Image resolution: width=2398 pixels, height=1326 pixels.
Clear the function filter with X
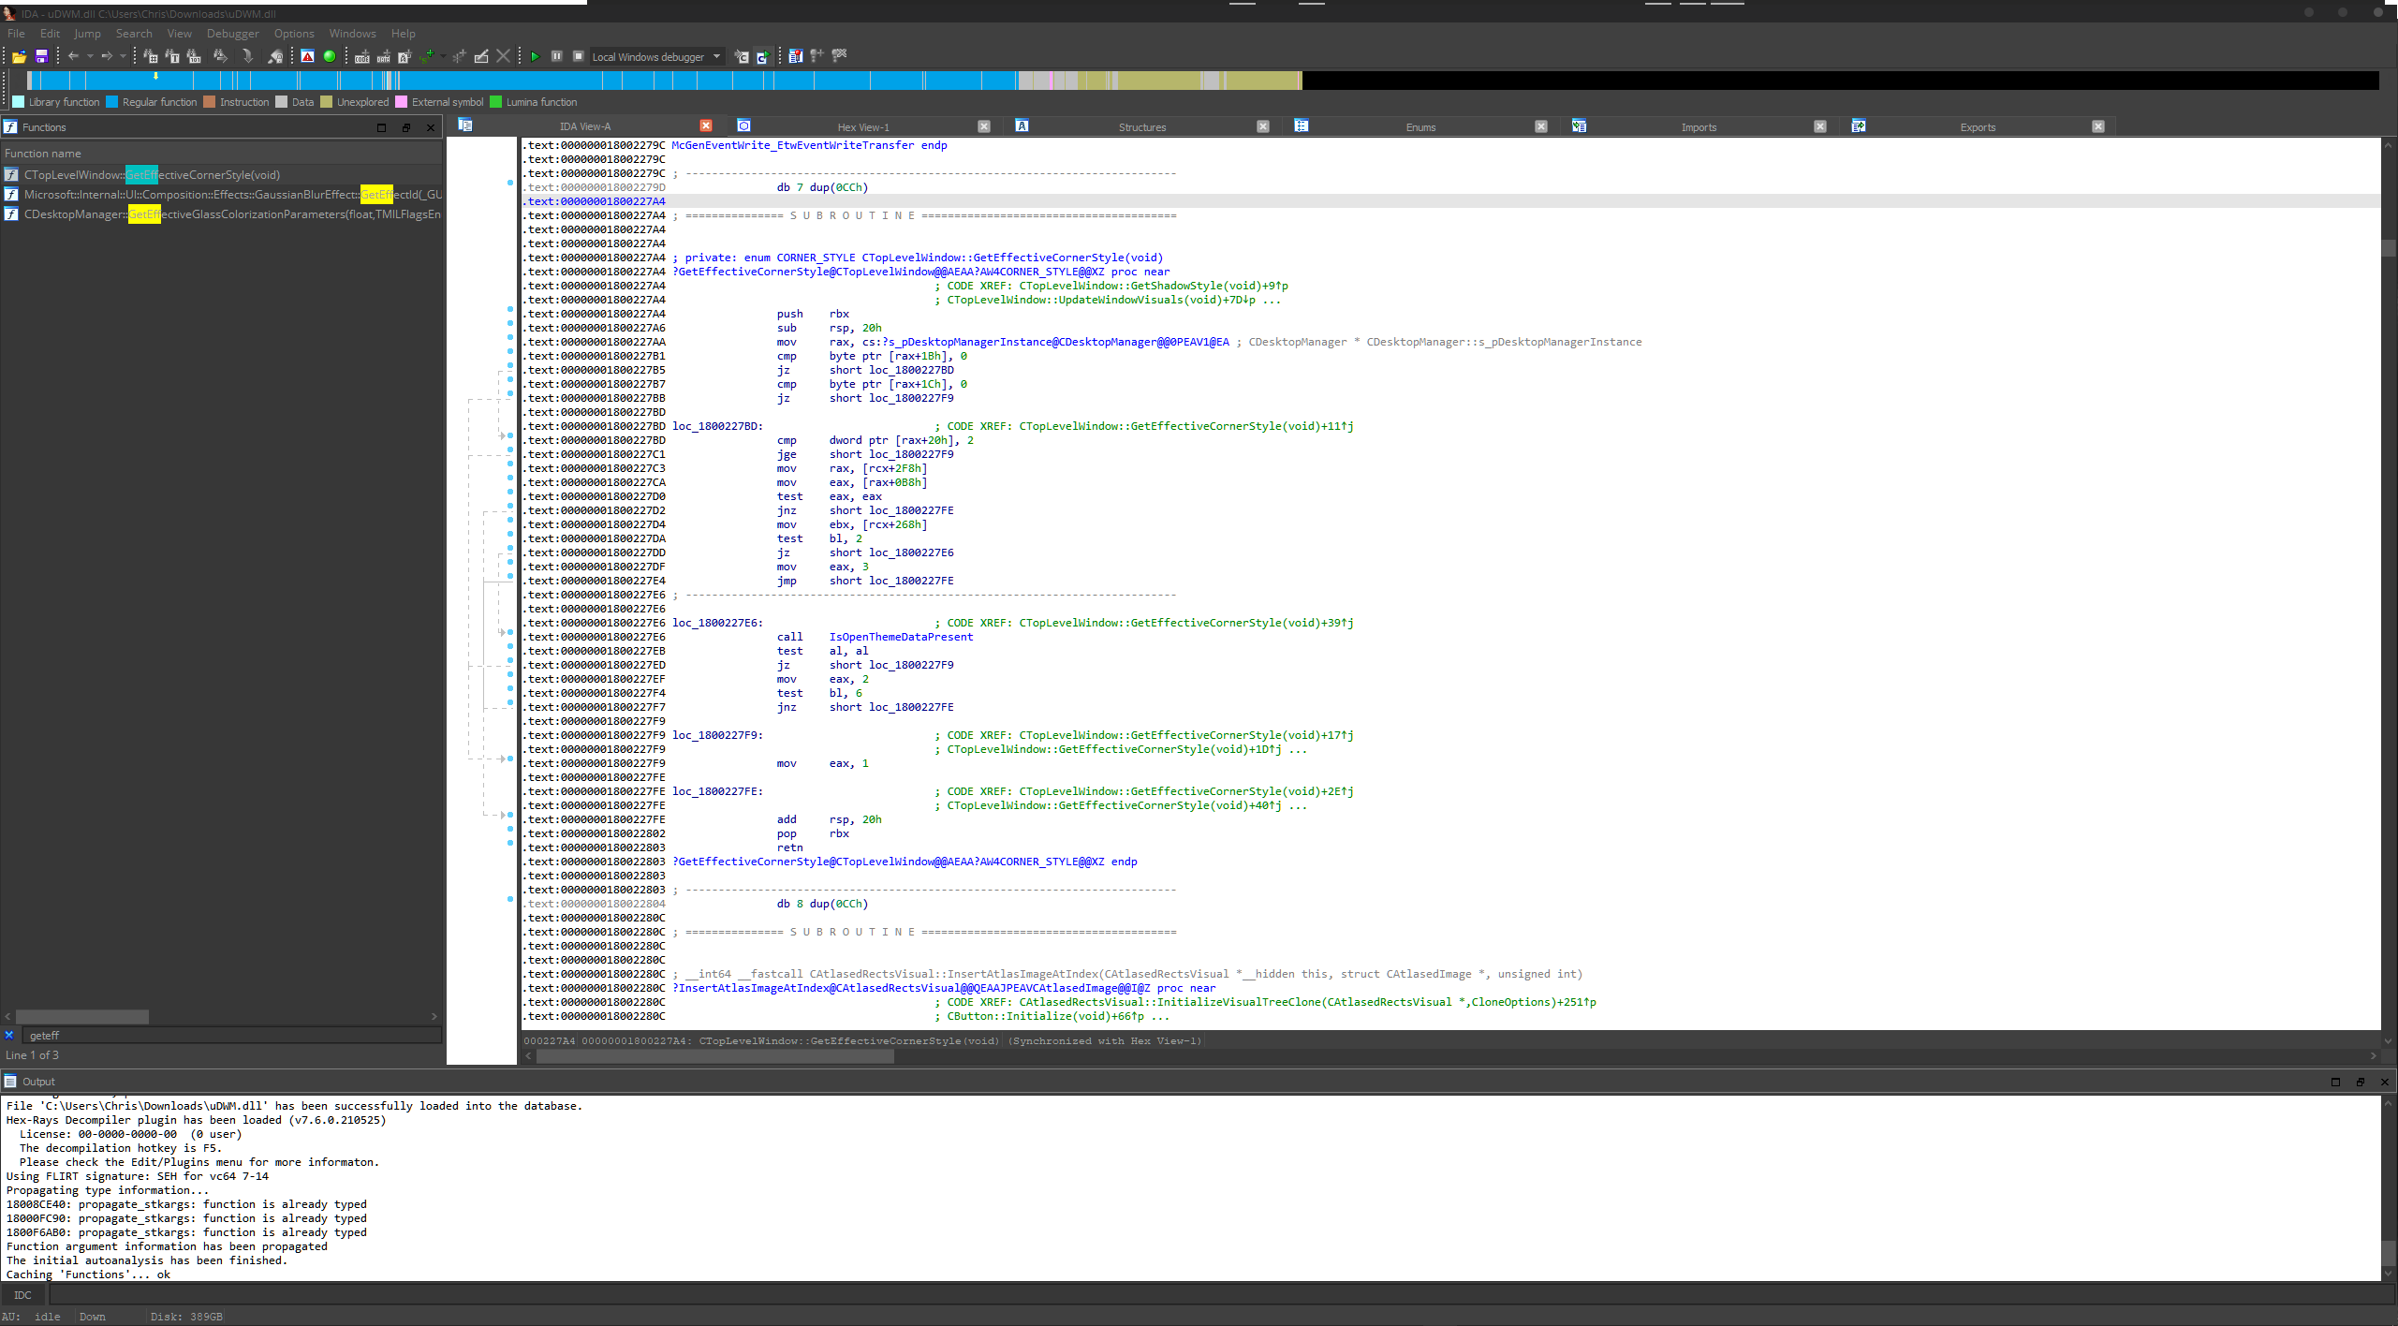[x=9, y=1035]
